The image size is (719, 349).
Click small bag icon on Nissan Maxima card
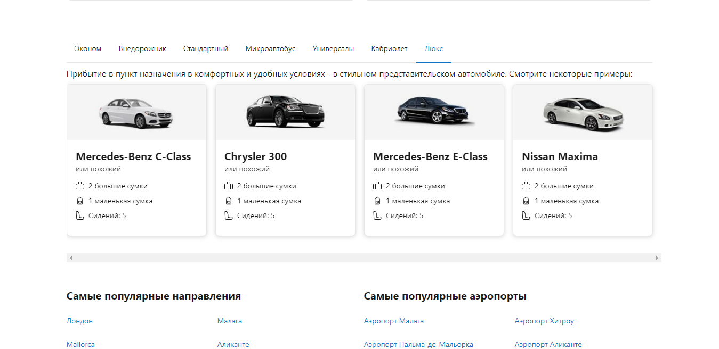526,201
